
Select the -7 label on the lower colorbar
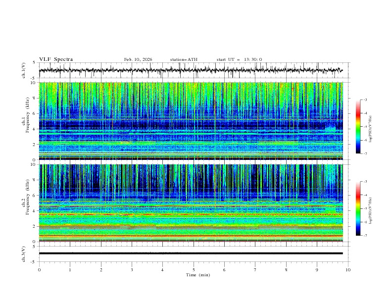[x=365, y=236]
